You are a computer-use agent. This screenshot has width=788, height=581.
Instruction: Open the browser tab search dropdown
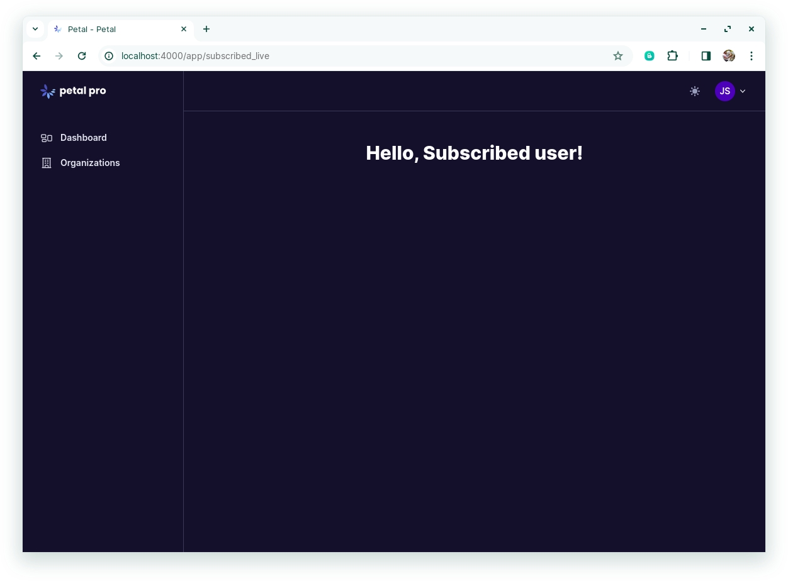click(x=35, y=29)
